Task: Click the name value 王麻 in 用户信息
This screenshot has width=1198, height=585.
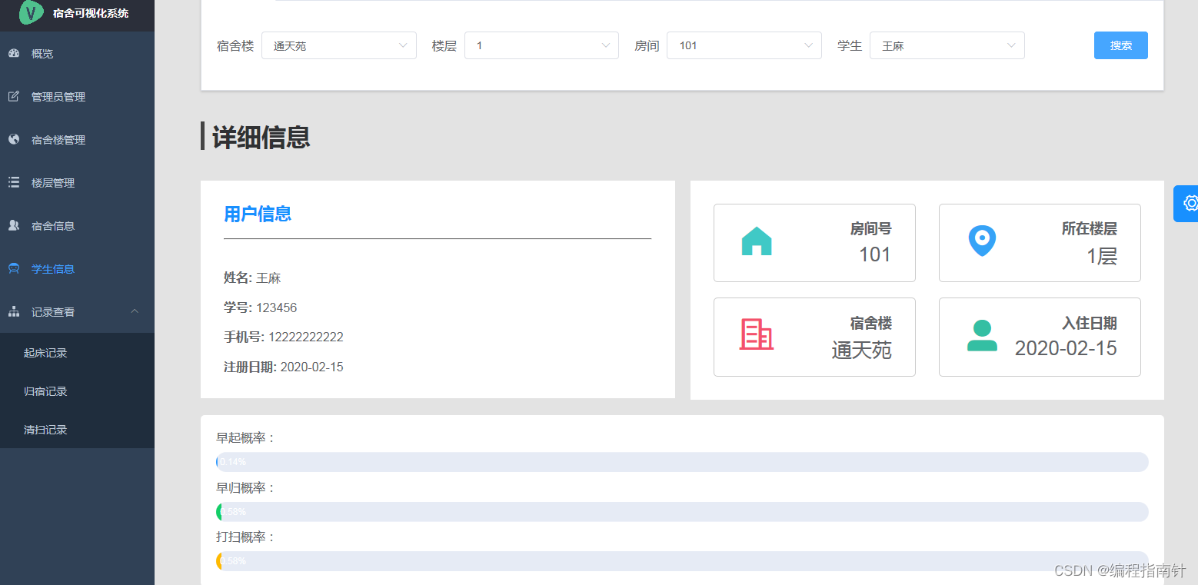Action: [x=268, y=278]
